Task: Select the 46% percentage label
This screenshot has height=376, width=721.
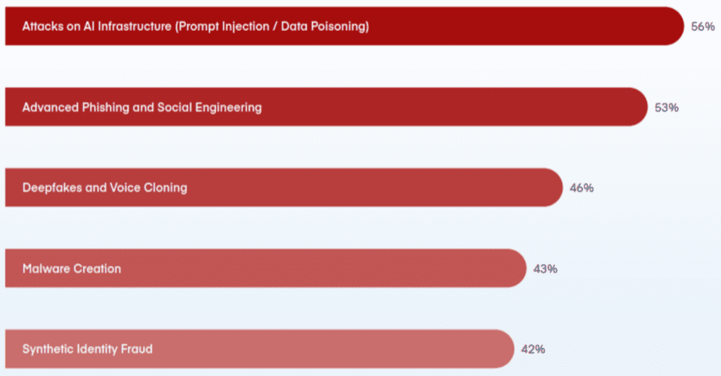Action: (582, 188)
